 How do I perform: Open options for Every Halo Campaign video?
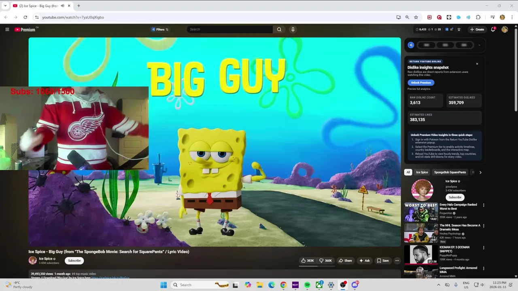(484, 205)
